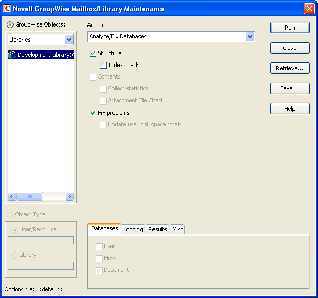The height and width of the screenshot is (298, 318).
Task: Choose the Library radio option
Action: click(15, 255)
